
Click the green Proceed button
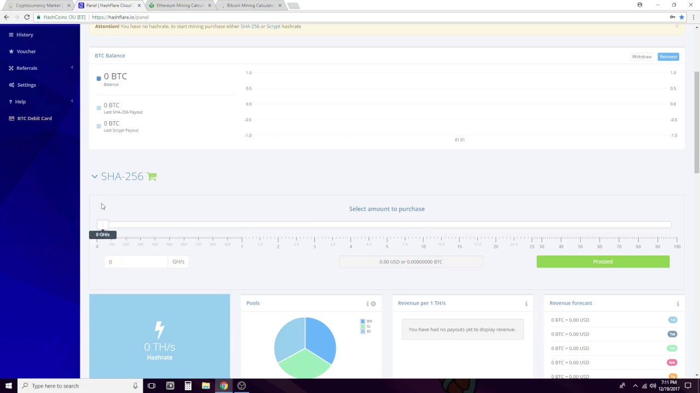pos(603,261)
